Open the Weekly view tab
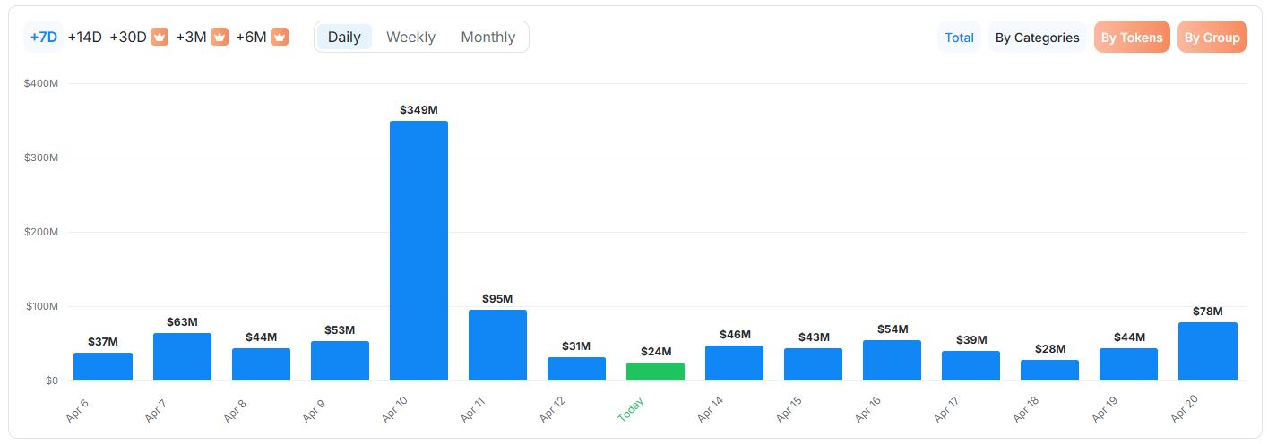1268x444 pixels. (x=410, y=38)
